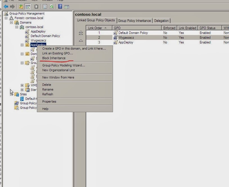The height and width of the screenshot is (187, 229).
Task: Select Default Domain Policy in the tree
Action: [x=45, y=36]
